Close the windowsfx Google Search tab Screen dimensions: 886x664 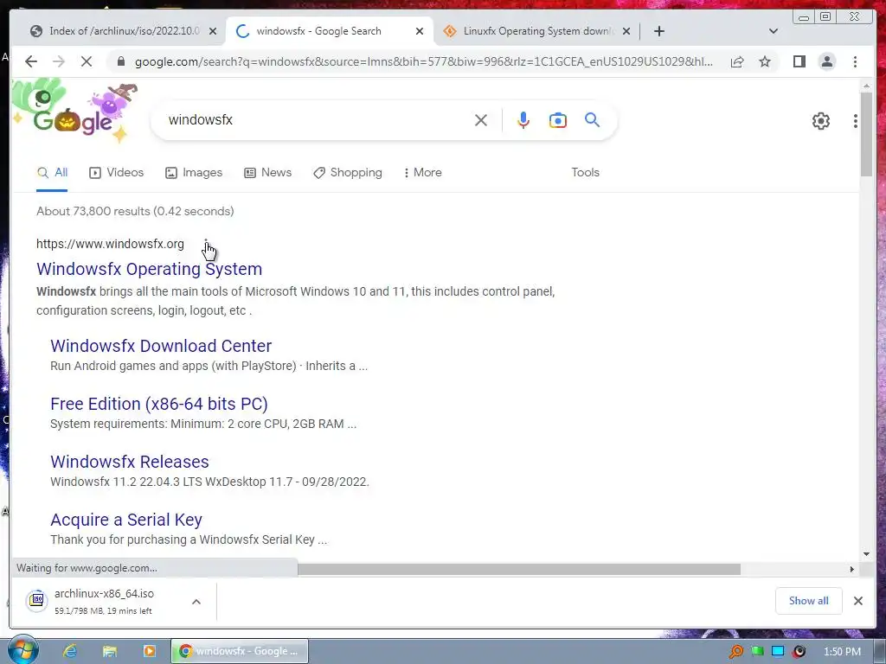click(420, 31)
